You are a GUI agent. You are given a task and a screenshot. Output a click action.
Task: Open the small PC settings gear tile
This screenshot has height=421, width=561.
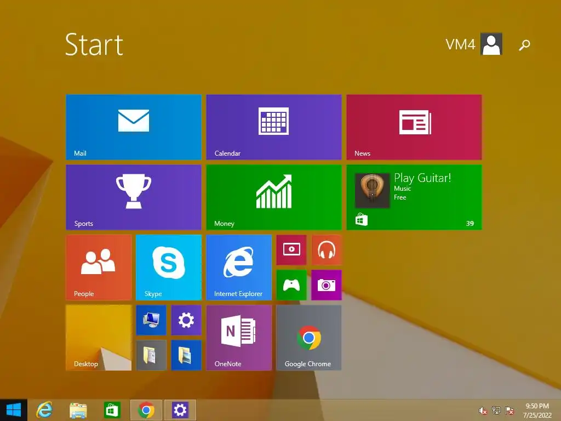click(186, 320)
